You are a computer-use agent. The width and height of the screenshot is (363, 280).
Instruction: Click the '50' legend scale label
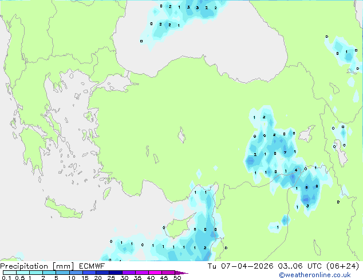[x=177, y=278]
